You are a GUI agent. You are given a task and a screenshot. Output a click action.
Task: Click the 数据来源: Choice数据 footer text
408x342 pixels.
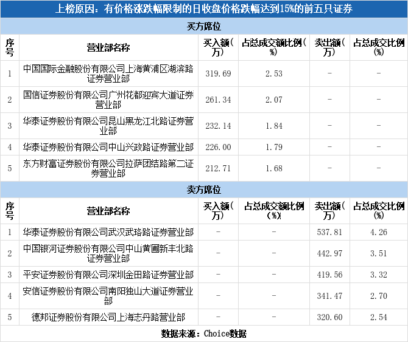coord(204,333)
